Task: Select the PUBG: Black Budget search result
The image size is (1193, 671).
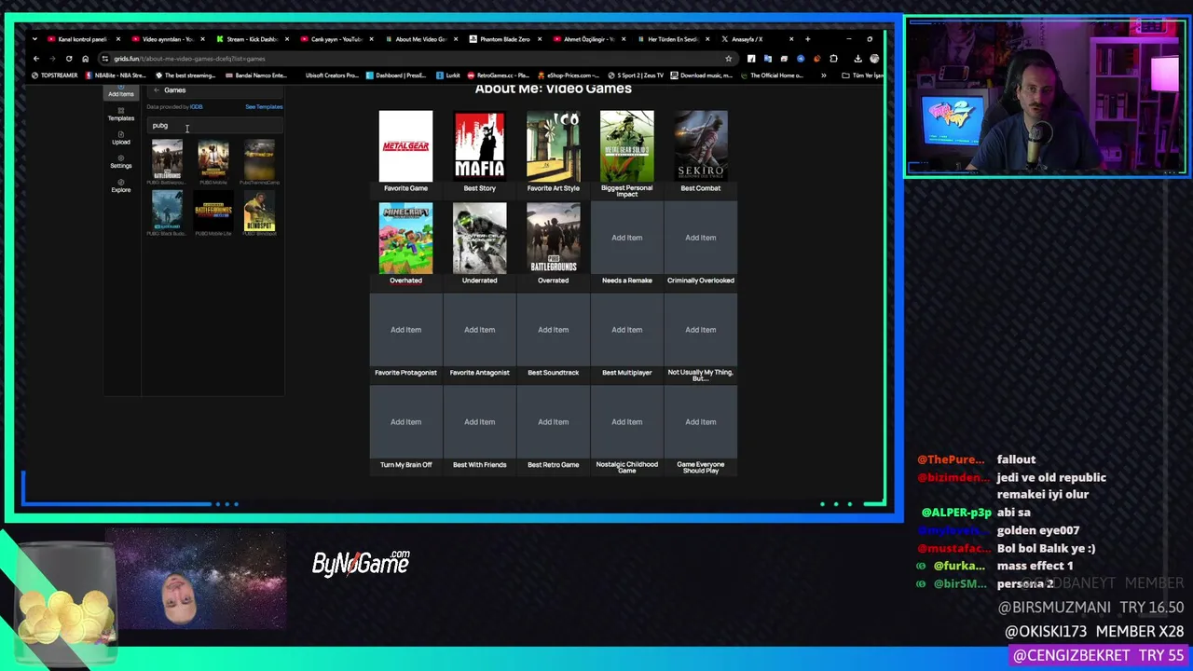Action: (167, 212)
